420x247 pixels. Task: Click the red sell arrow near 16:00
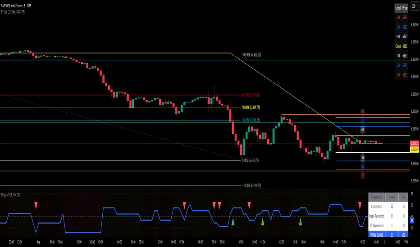click(x=360, y=205)
